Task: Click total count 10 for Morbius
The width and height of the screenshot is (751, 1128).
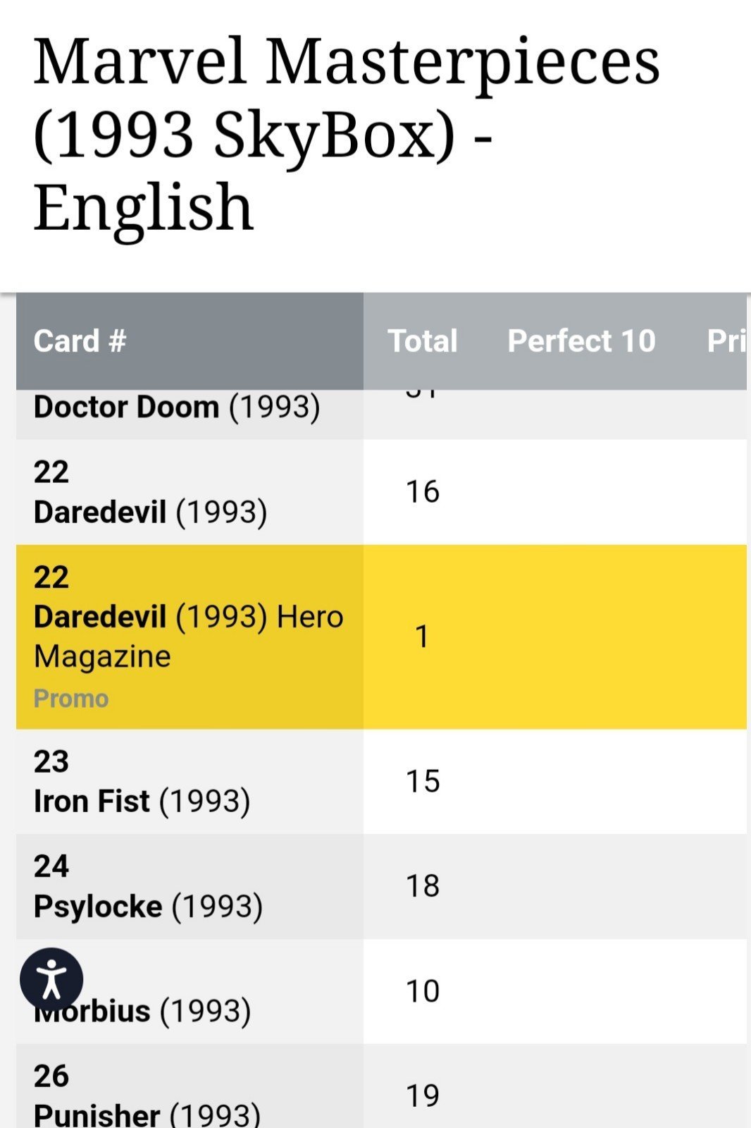Action: (x=423, y=991)
